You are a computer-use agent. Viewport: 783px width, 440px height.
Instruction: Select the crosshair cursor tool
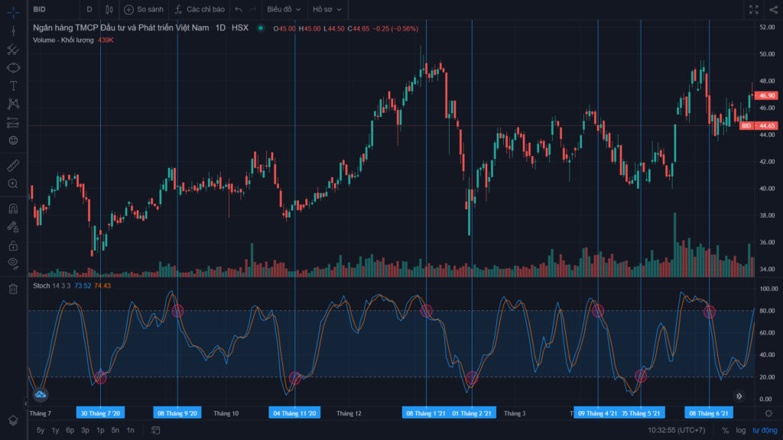[14, 11]
